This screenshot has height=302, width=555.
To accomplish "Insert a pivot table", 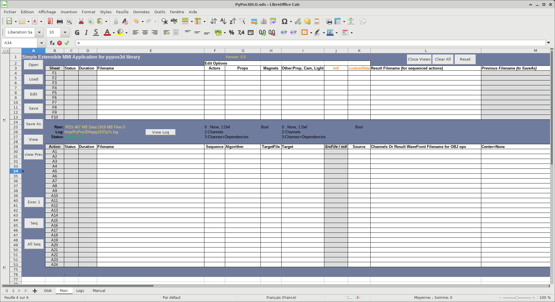I will (273, 21).
